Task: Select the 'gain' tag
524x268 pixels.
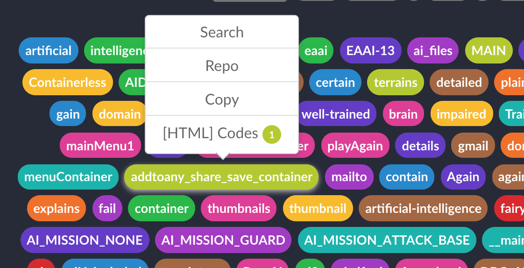Action: coord(68,114)
